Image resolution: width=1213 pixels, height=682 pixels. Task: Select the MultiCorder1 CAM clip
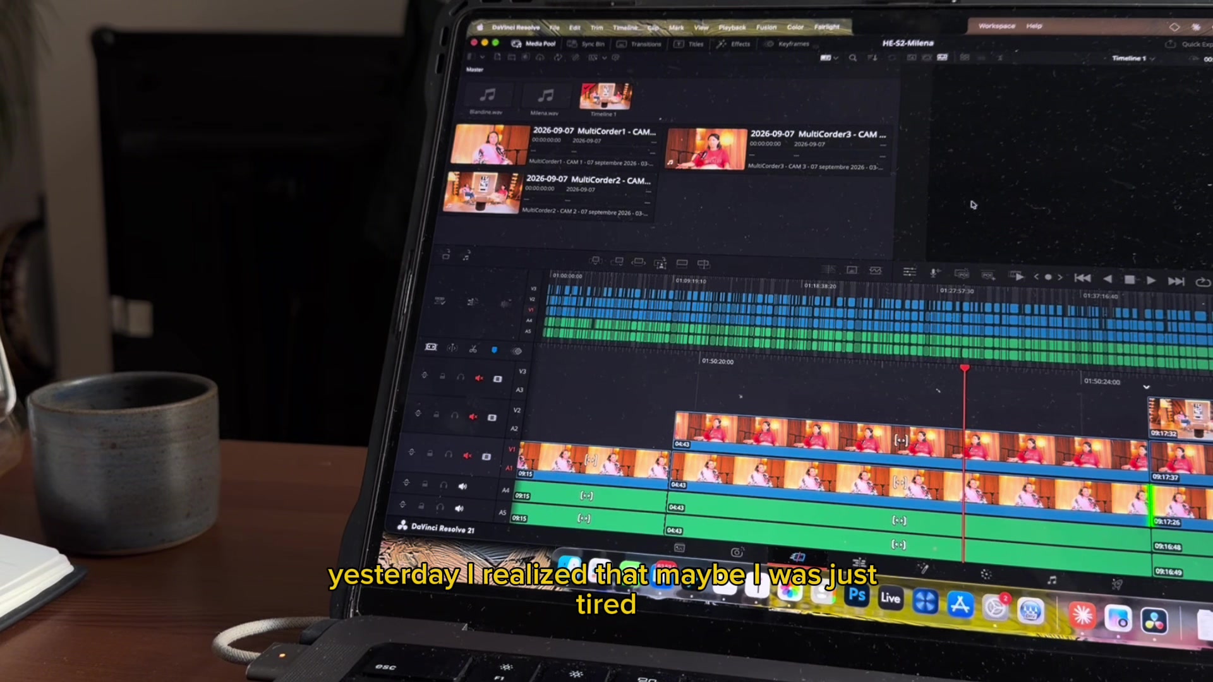tap(554, 145)
